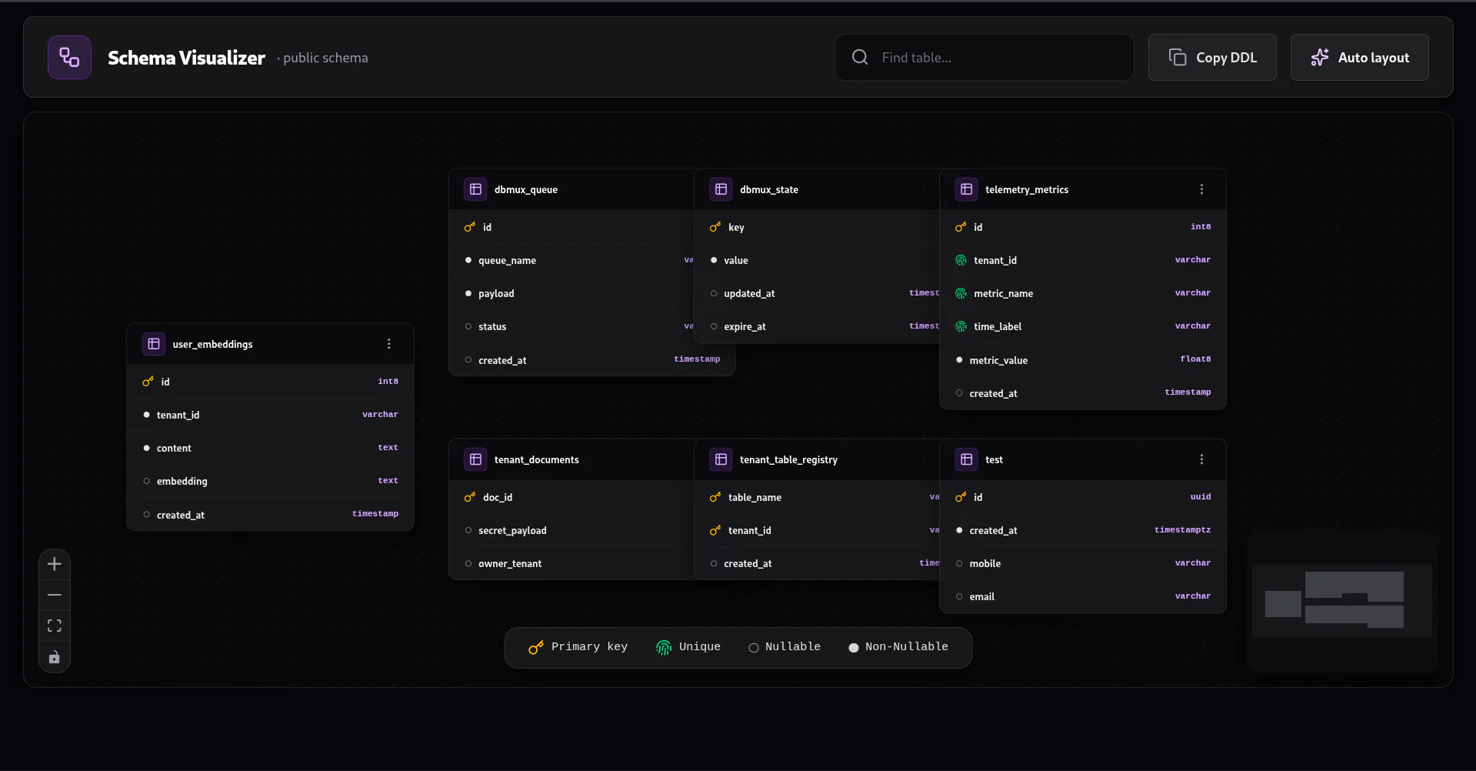The width and height of the screenshot is (1476, 771).
Task: Click the payload column row
Action: [x=571, y=293]
